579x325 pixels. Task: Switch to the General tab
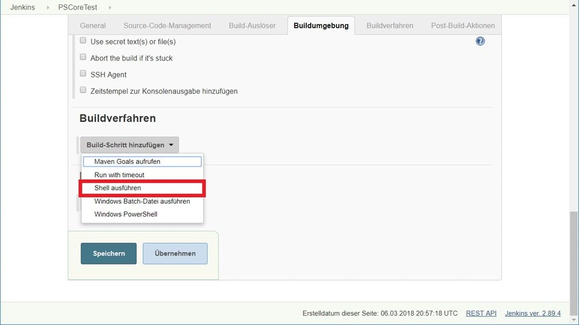pyautogui.click(x=93, y=25)
